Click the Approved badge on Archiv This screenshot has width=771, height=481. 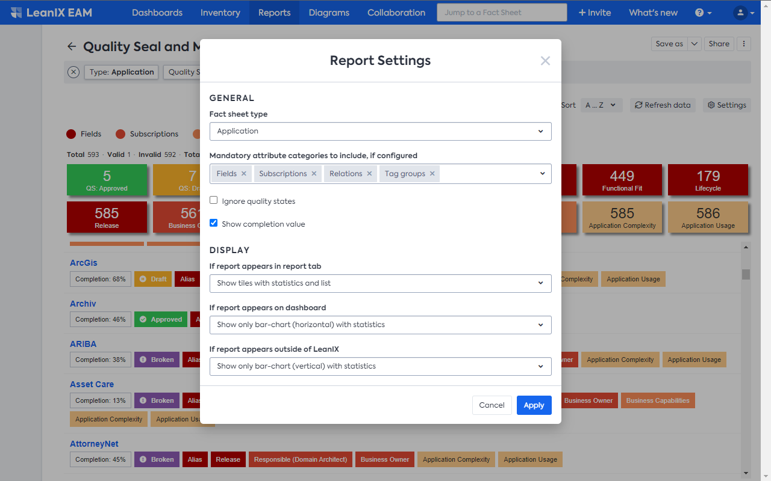tap(161, 319)
